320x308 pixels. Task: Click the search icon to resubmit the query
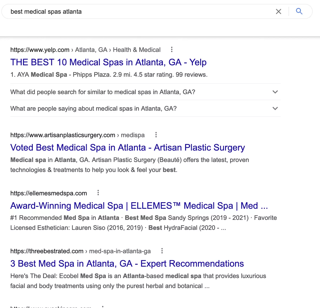(x=299, y=11)
